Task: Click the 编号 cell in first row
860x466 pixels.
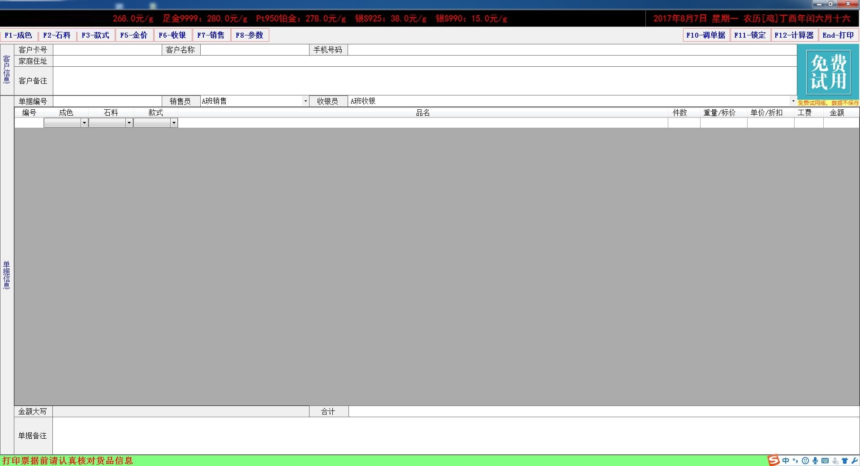Action: [x=29, y=123]
